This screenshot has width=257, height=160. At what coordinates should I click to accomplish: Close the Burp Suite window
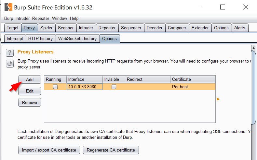[x=246, y=7]
